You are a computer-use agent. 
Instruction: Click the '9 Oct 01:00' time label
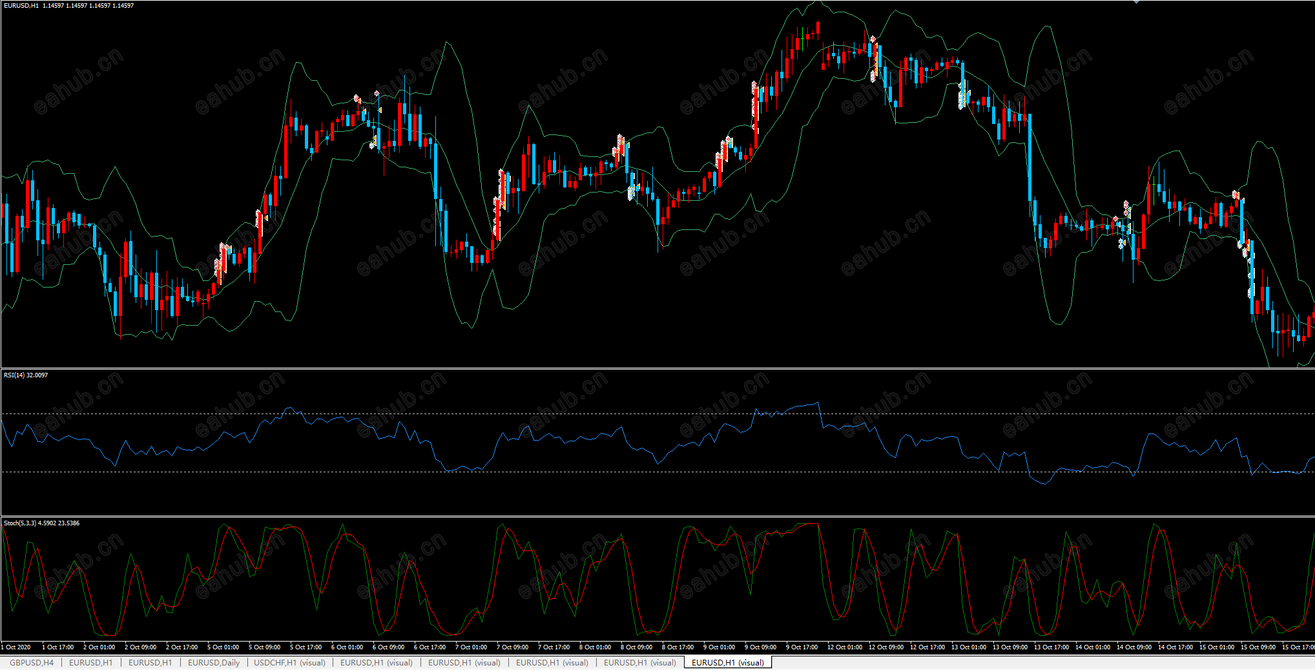[720, 647]
